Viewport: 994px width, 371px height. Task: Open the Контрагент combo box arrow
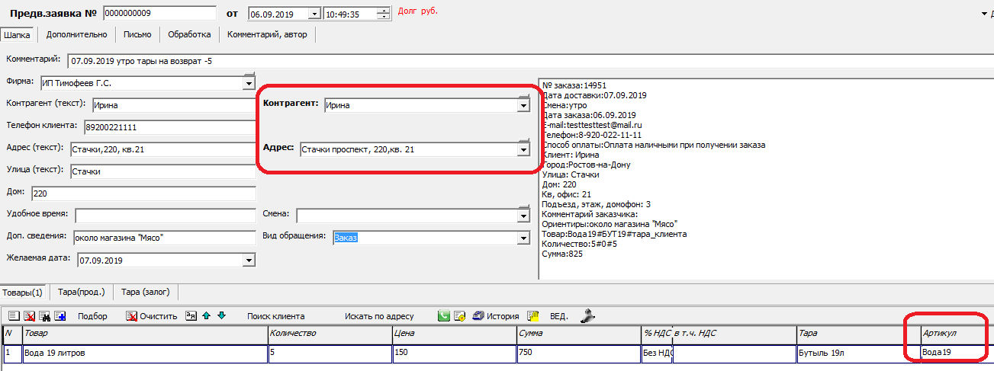coord(523,106)
